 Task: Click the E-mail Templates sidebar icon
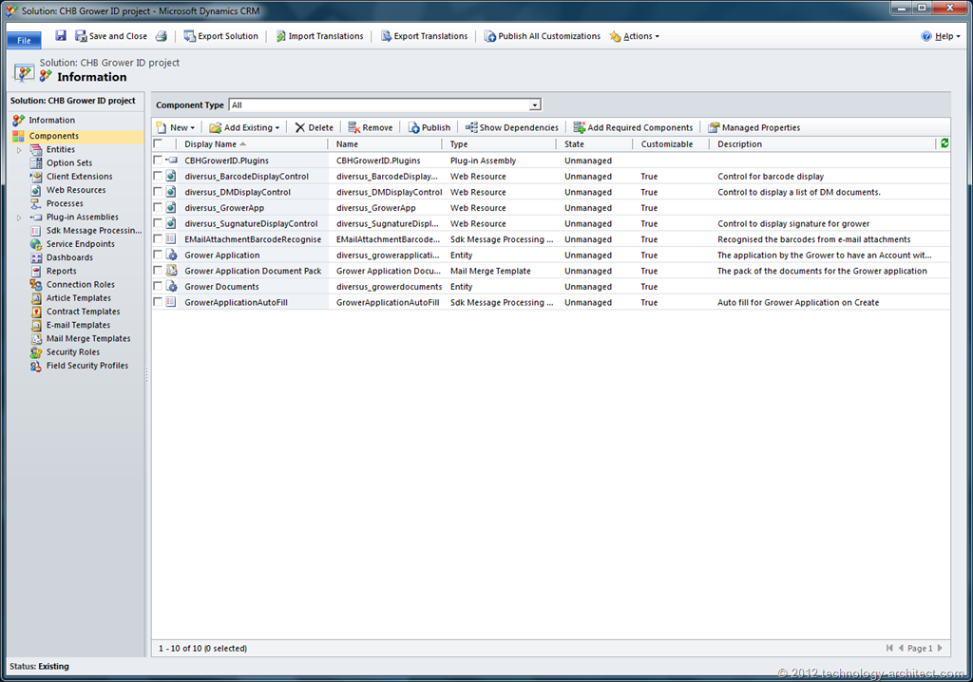click(x=36, y=325)
